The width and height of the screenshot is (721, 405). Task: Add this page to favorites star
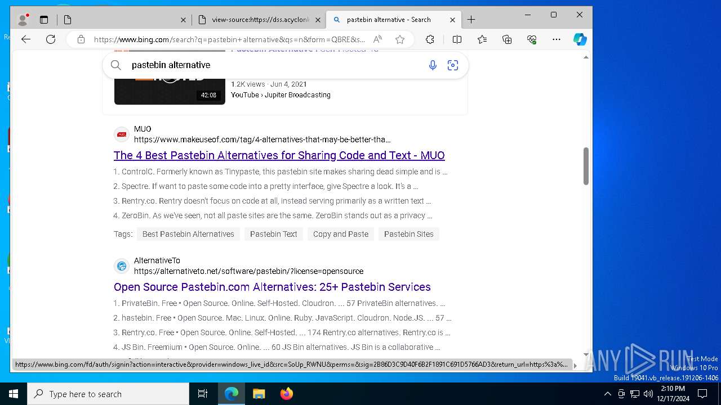400,39
